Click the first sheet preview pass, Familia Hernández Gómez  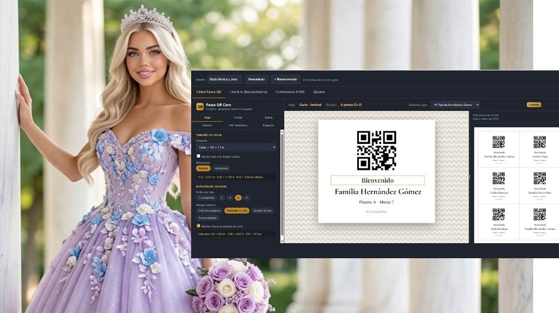click(499, 149)
